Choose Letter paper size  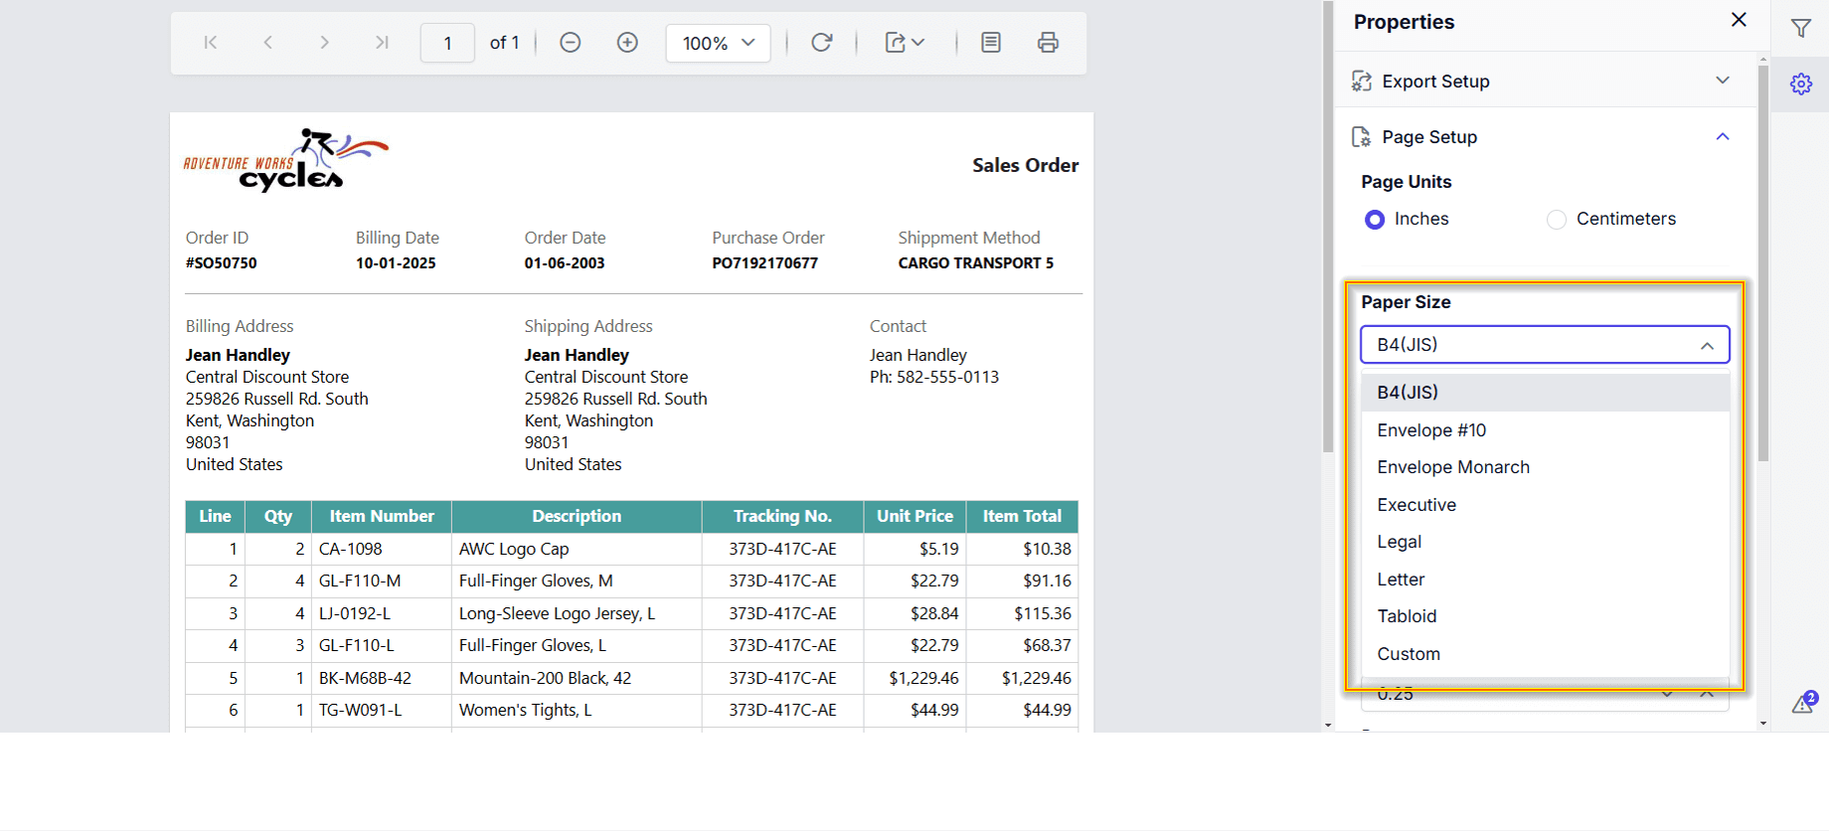pyautogui.click(x=1401, y=580)
